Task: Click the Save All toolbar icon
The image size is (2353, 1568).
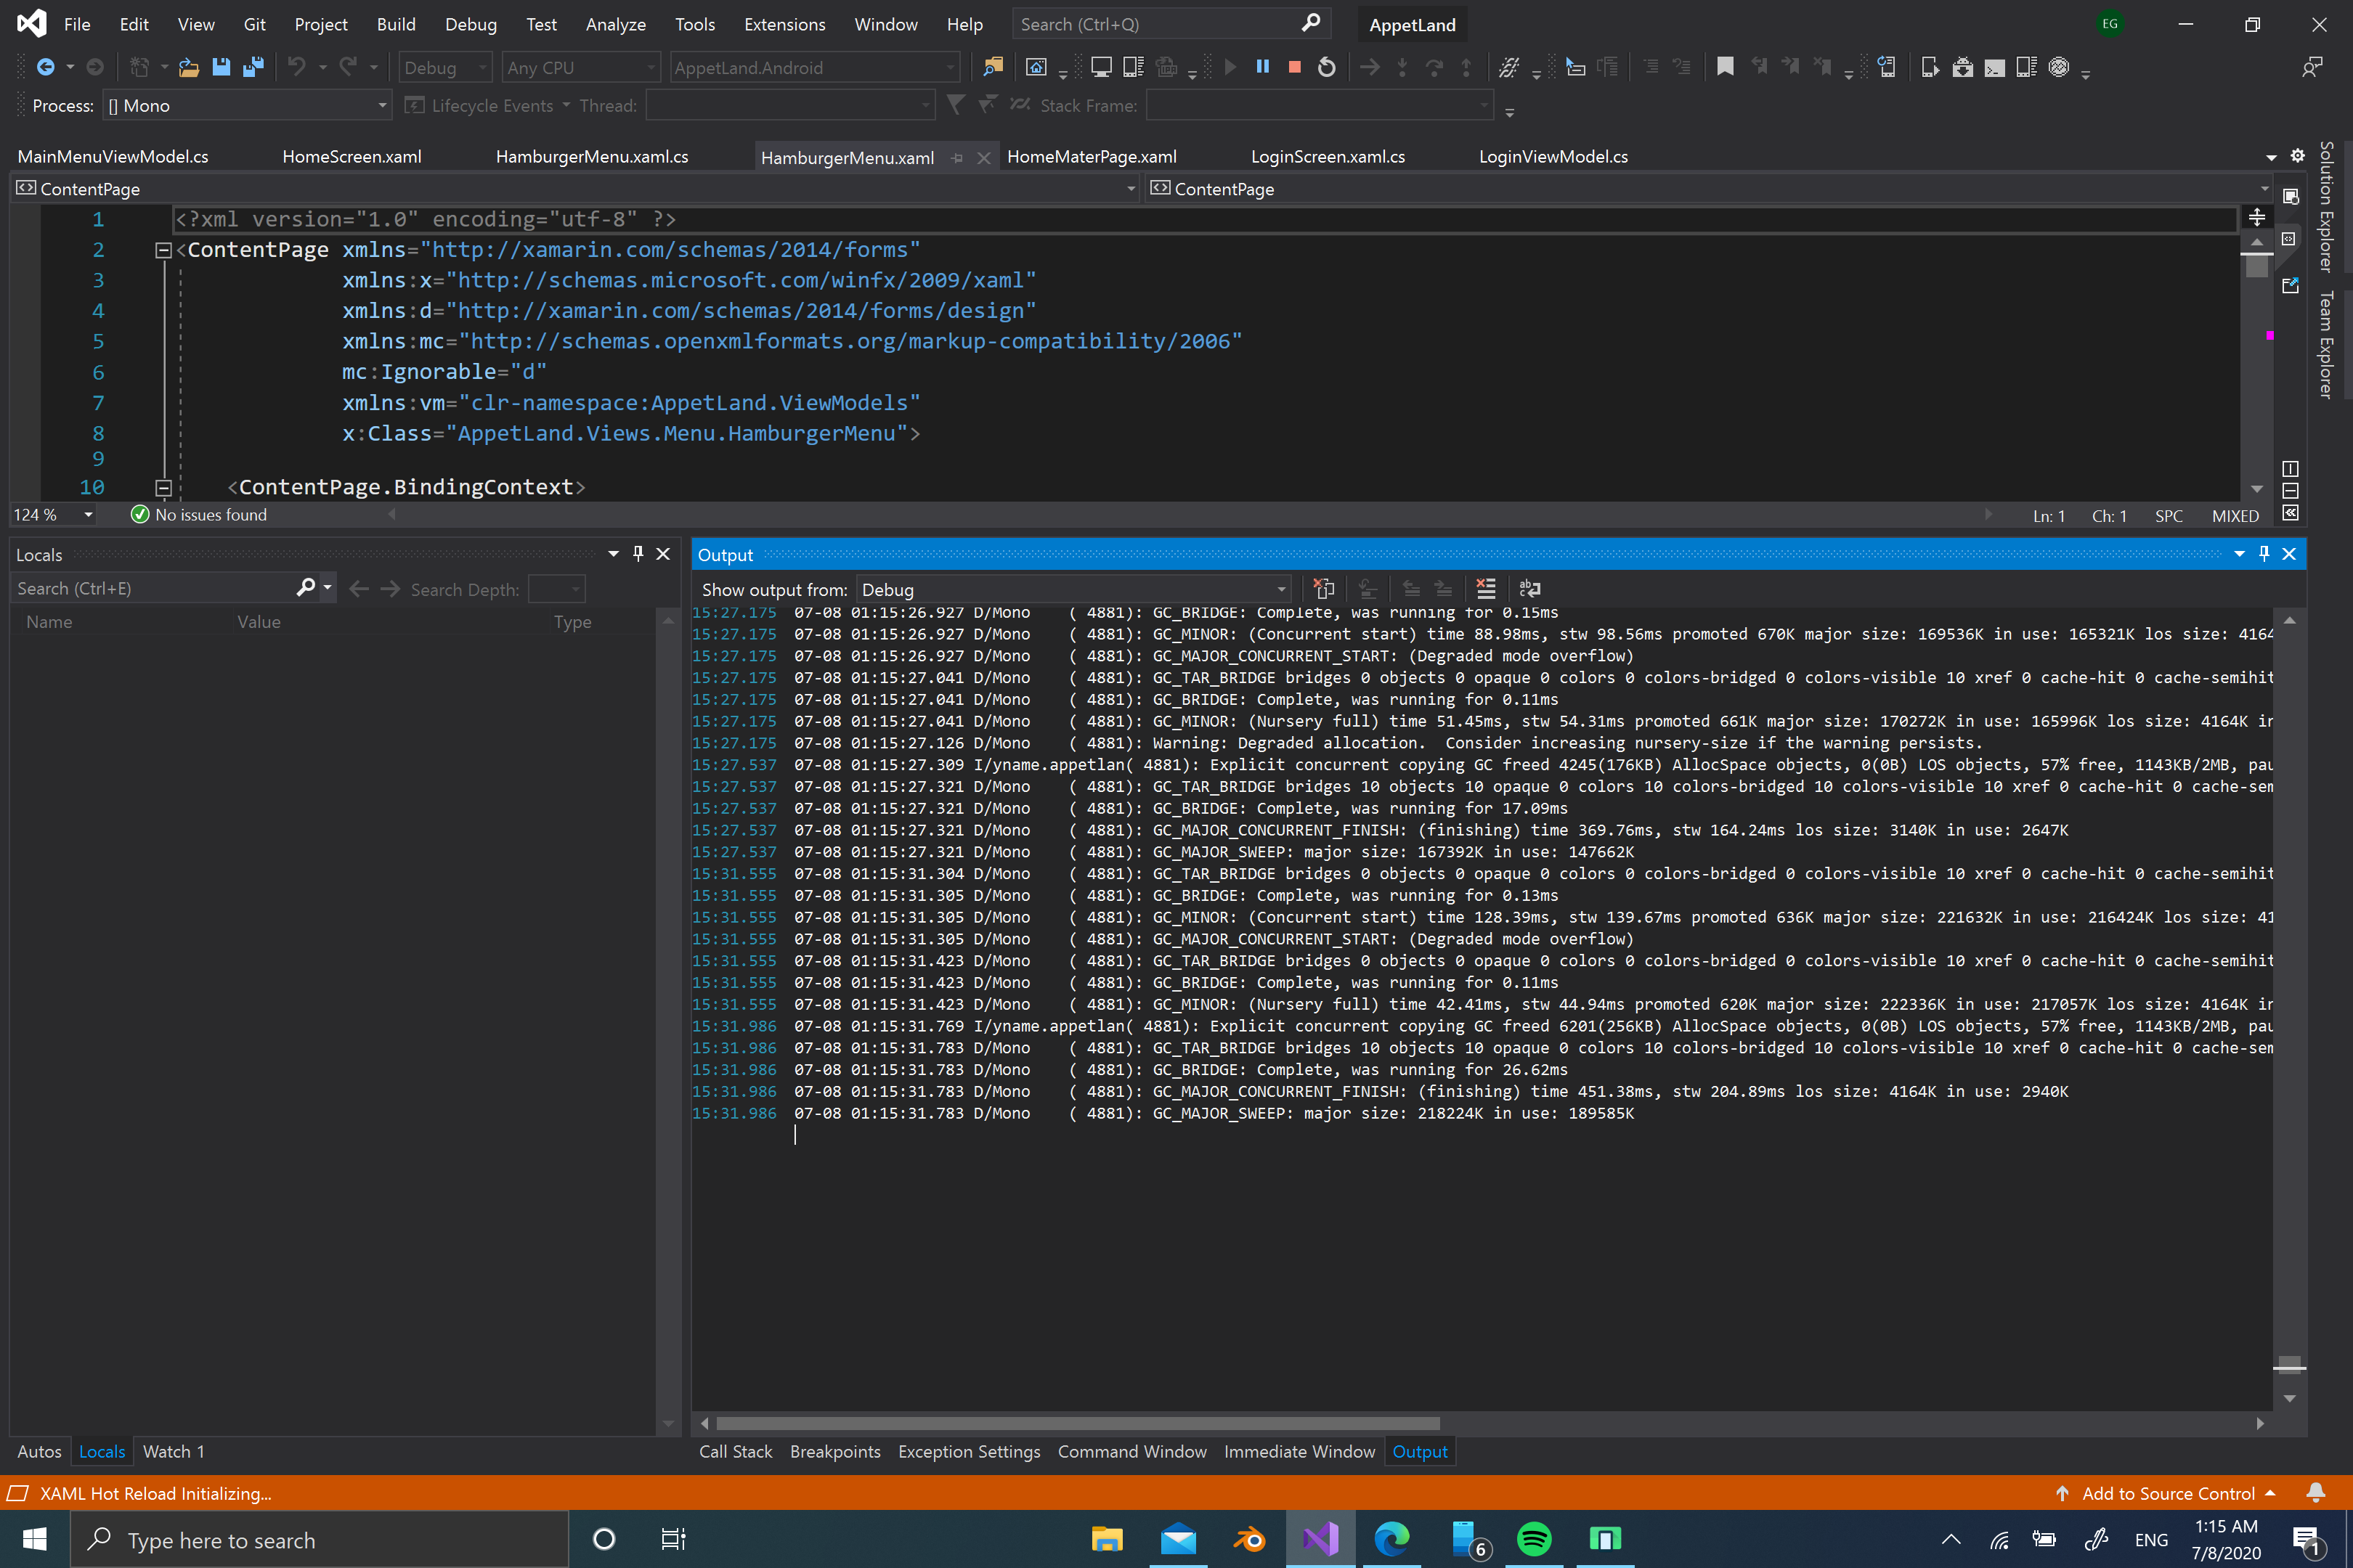Action: pos(253,67)
